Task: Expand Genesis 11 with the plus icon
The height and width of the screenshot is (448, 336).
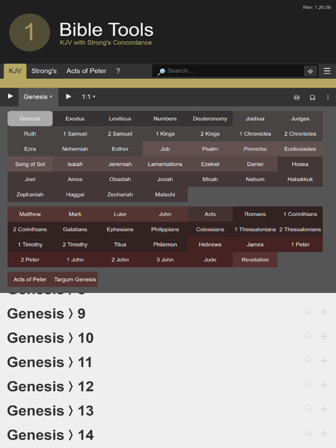Action: pyautogui.click(x=324, y=360)
